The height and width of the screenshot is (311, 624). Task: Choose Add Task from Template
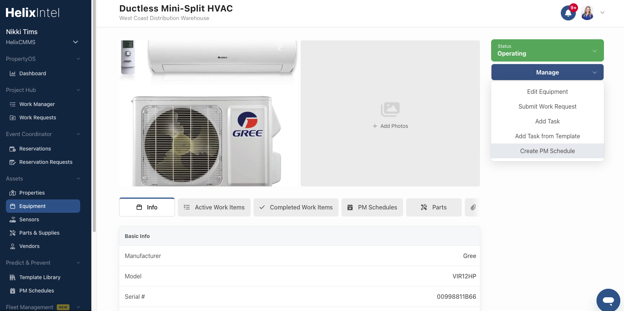(547, 136)
